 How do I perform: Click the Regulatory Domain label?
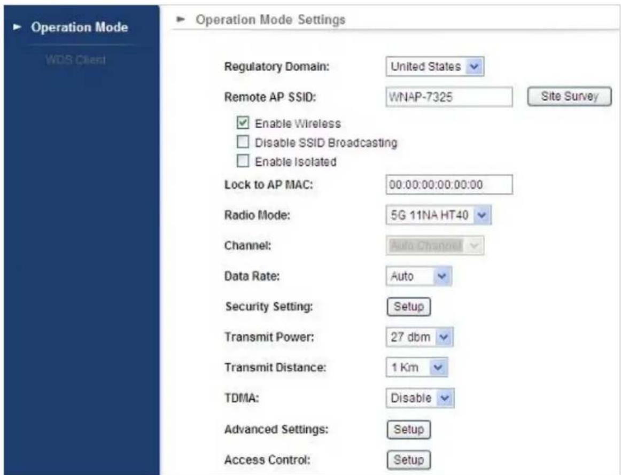(x=277, y=66)
